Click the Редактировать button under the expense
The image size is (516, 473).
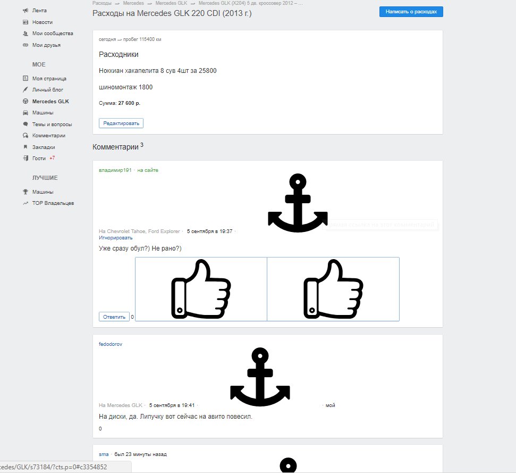(x=121, y=123)
